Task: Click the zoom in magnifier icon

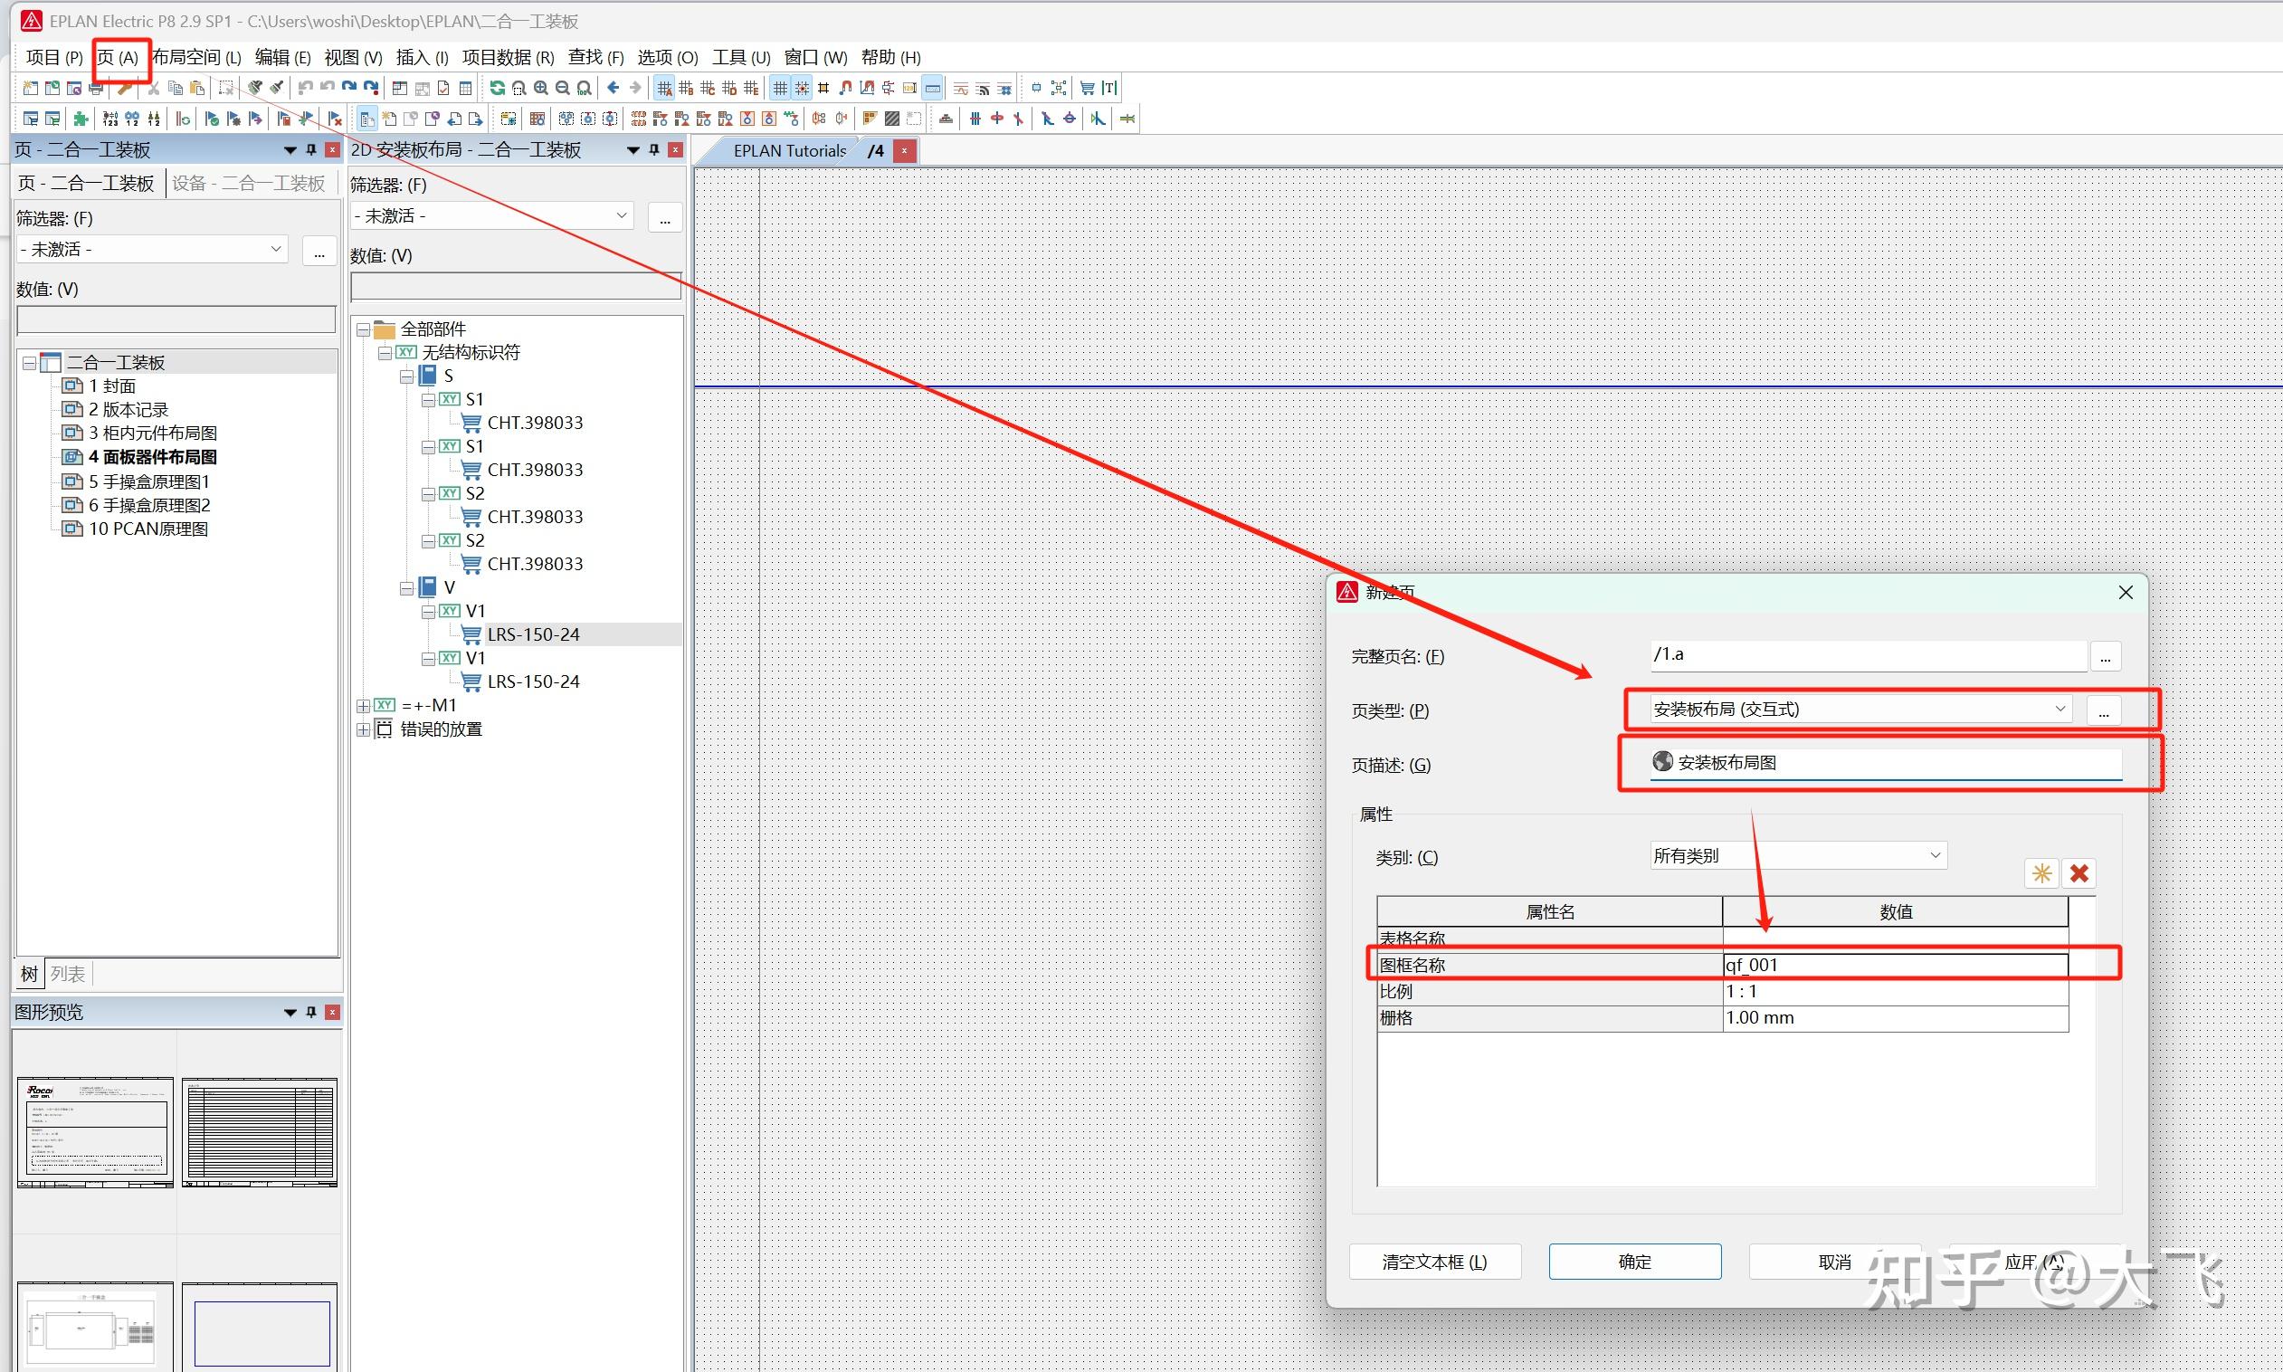Action: [541, 88]
